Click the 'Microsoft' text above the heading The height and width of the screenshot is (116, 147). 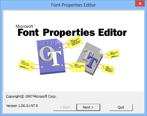24,27
